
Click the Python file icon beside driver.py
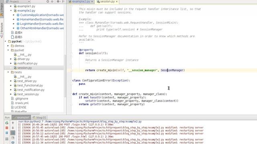(x=15, y=59)
